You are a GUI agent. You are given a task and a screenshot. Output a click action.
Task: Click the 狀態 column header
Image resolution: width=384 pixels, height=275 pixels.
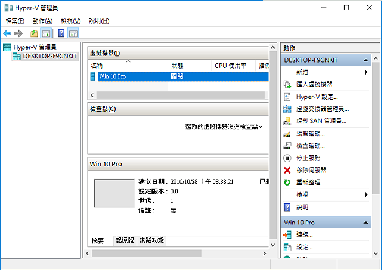[x=190, y=66]
